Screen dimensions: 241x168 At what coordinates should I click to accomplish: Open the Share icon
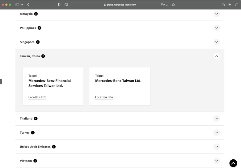tap(223, 5)
